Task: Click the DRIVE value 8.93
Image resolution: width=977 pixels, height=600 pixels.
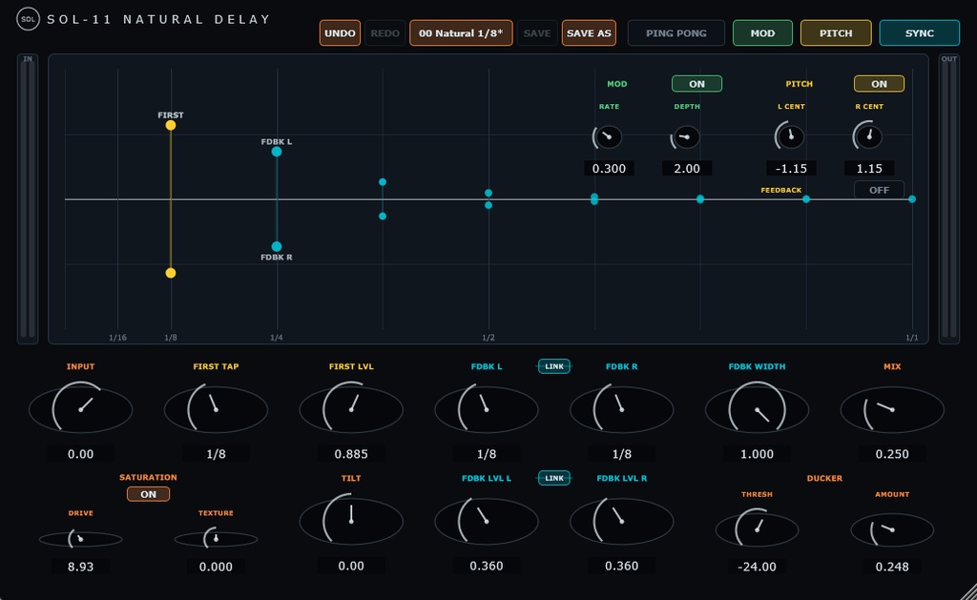Action: [x=80, y=567]
